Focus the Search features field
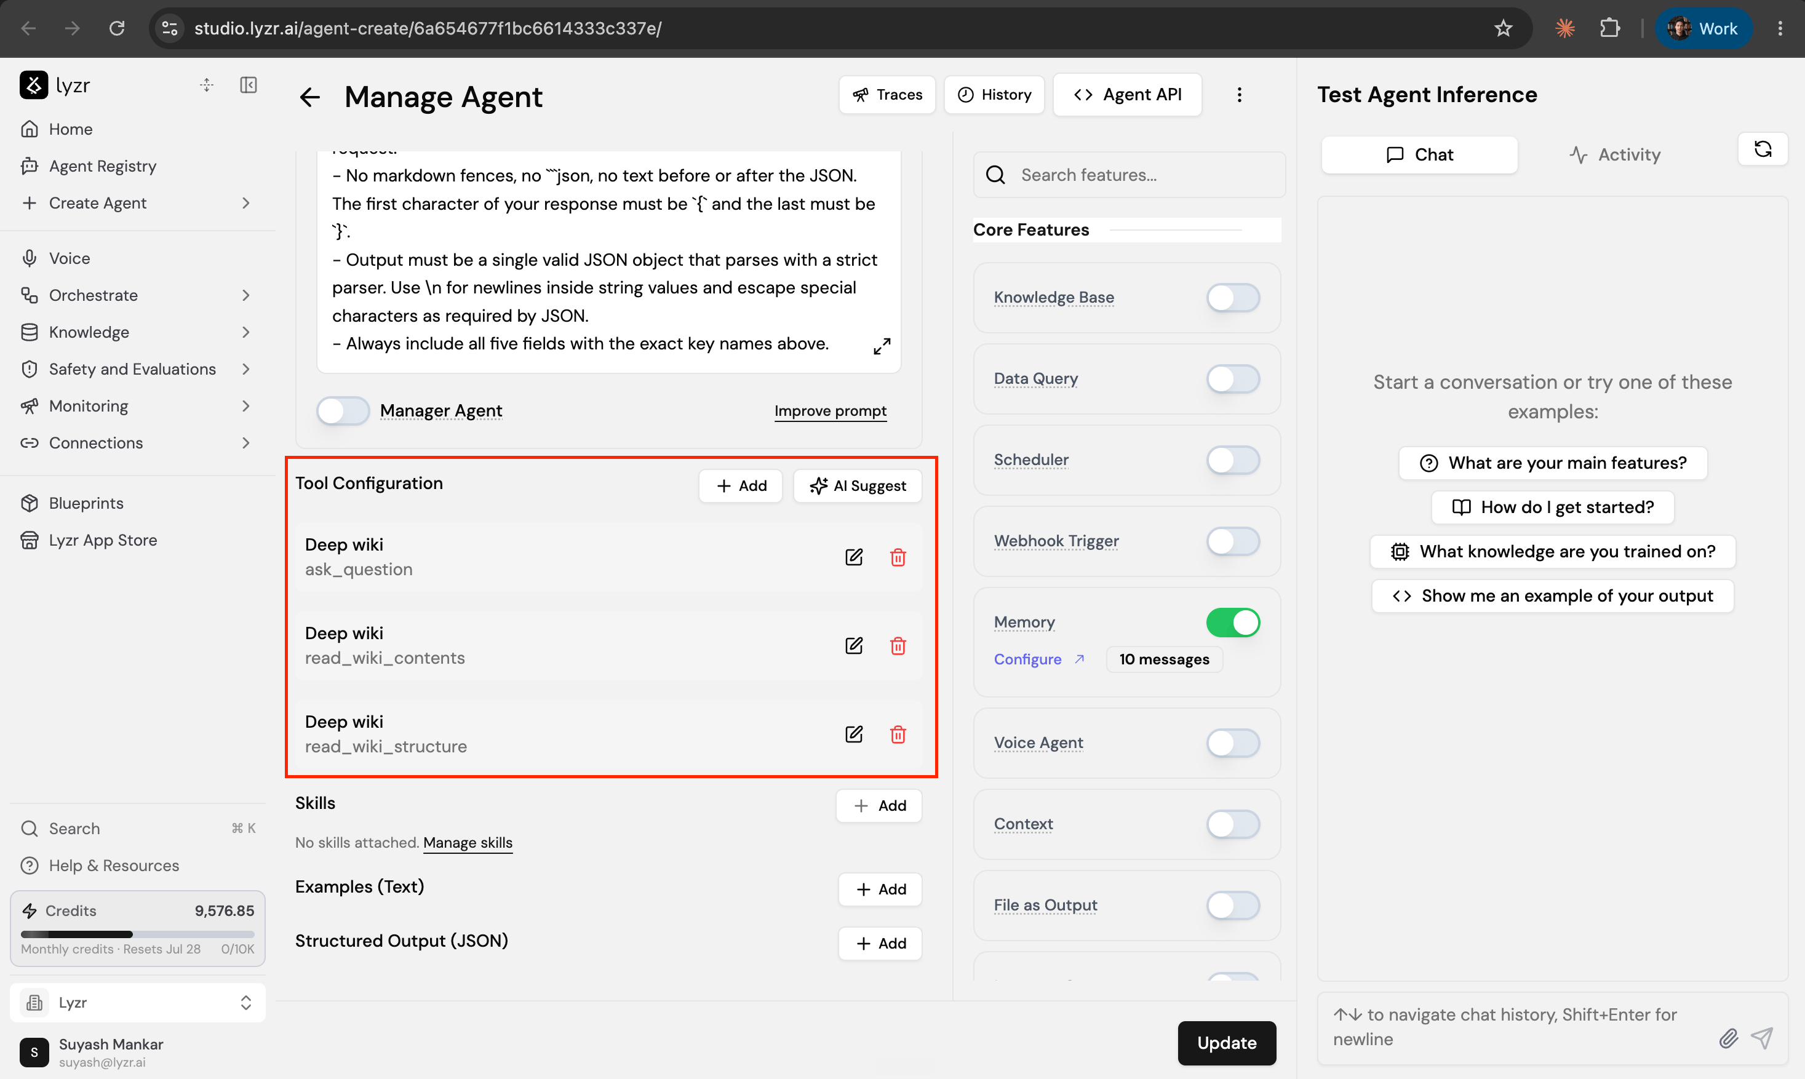1805x1079 pixels. tap(1129, 175)
